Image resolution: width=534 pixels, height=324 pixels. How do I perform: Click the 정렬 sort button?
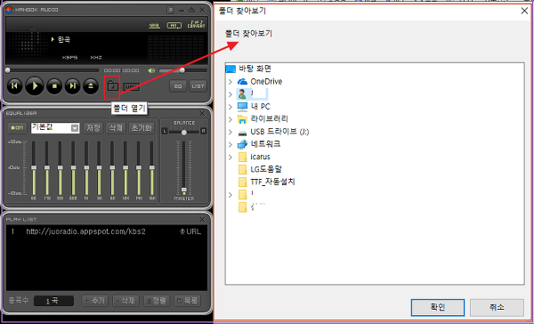tap(157, 301)
